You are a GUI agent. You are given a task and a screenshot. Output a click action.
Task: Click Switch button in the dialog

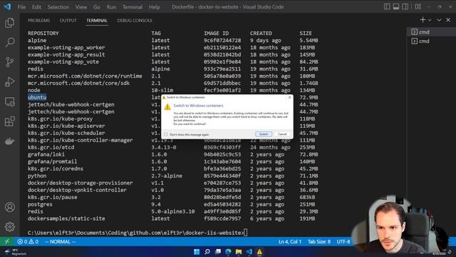(264, 134)
